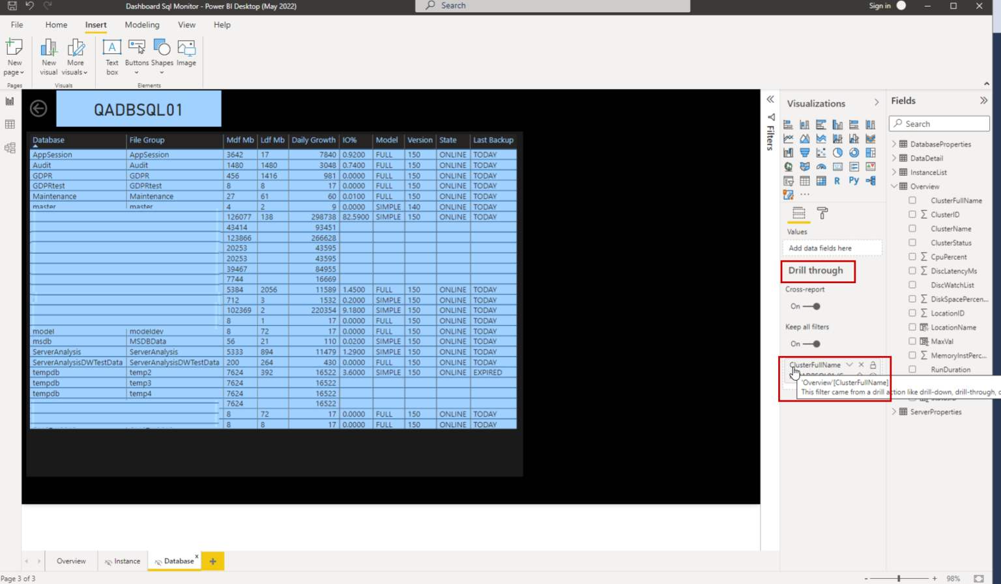The width and height of the screenshot is (1001, 584).
Task: Switch to the Modeling ribbon tab
Action: pos(142,25)
